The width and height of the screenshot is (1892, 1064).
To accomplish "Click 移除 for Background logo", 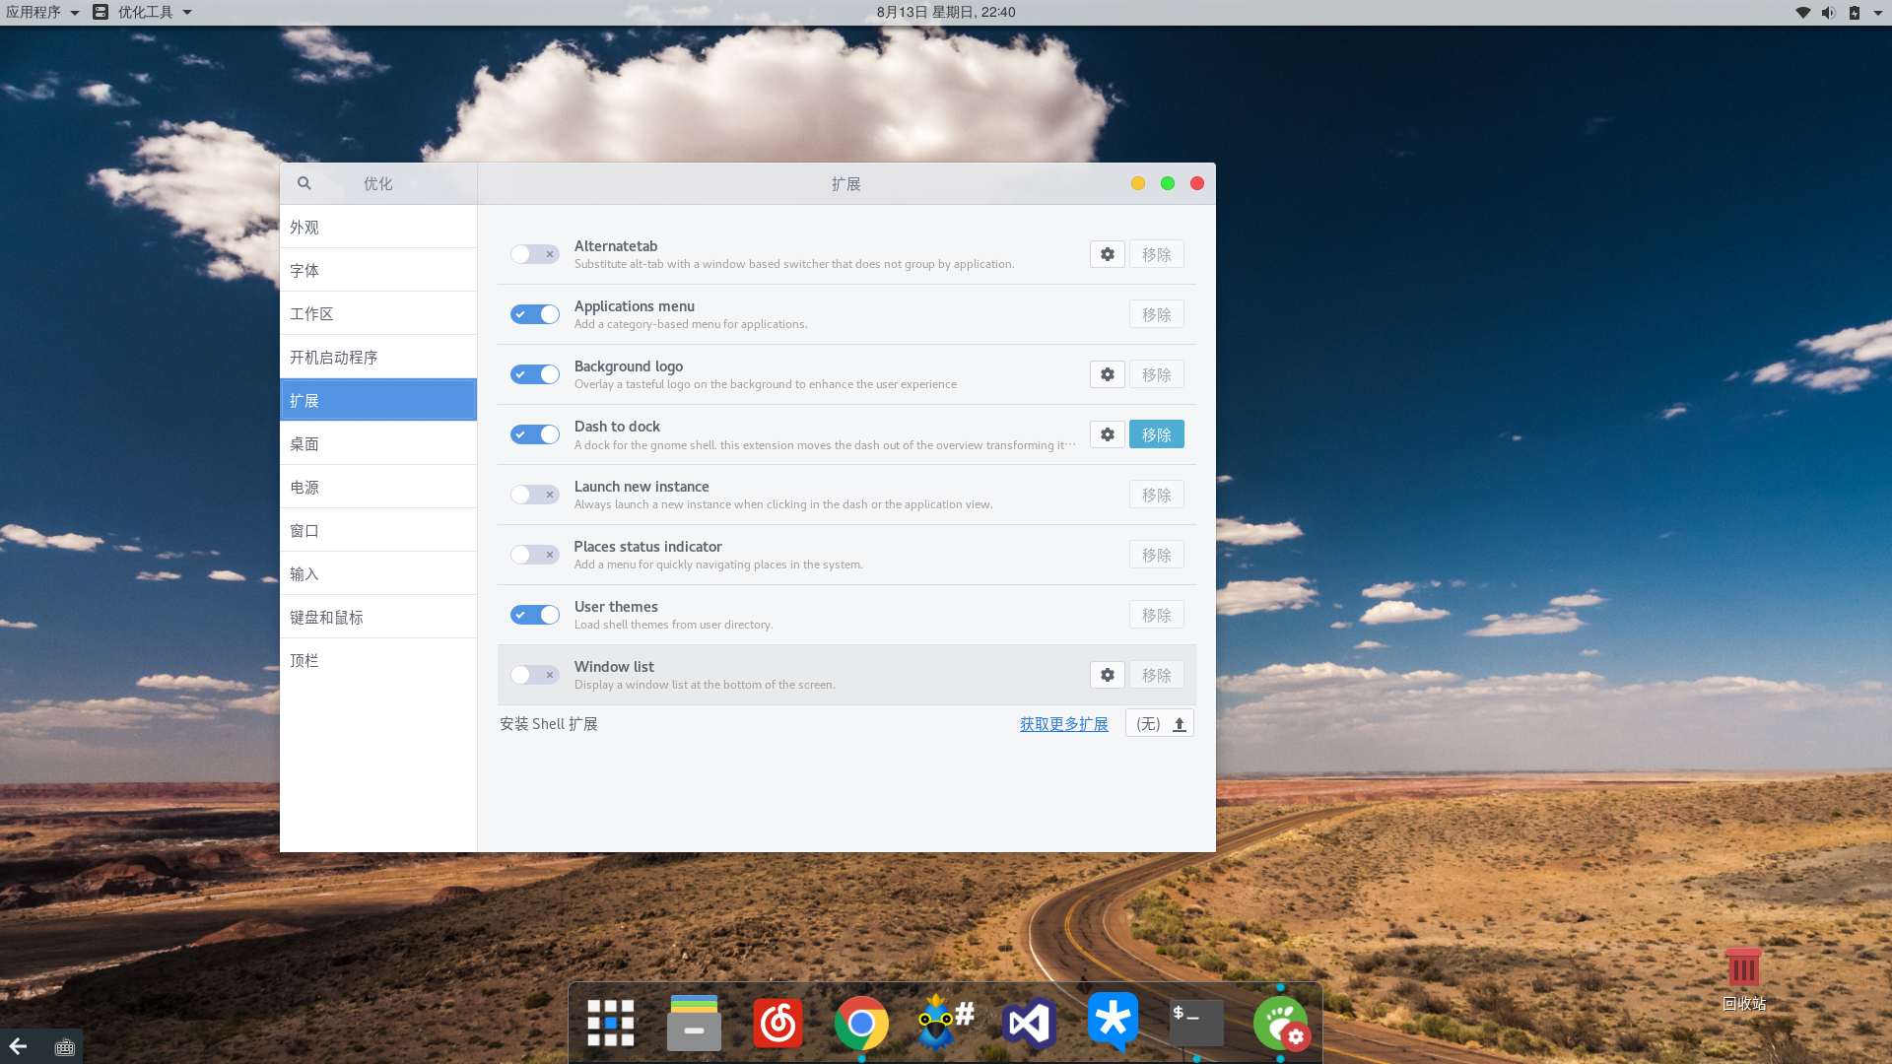I will (x=1157, y=374).
